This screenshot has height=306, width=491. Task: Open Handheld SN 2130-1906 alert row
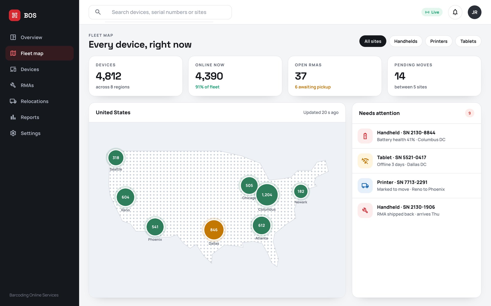tap(417, 210)
